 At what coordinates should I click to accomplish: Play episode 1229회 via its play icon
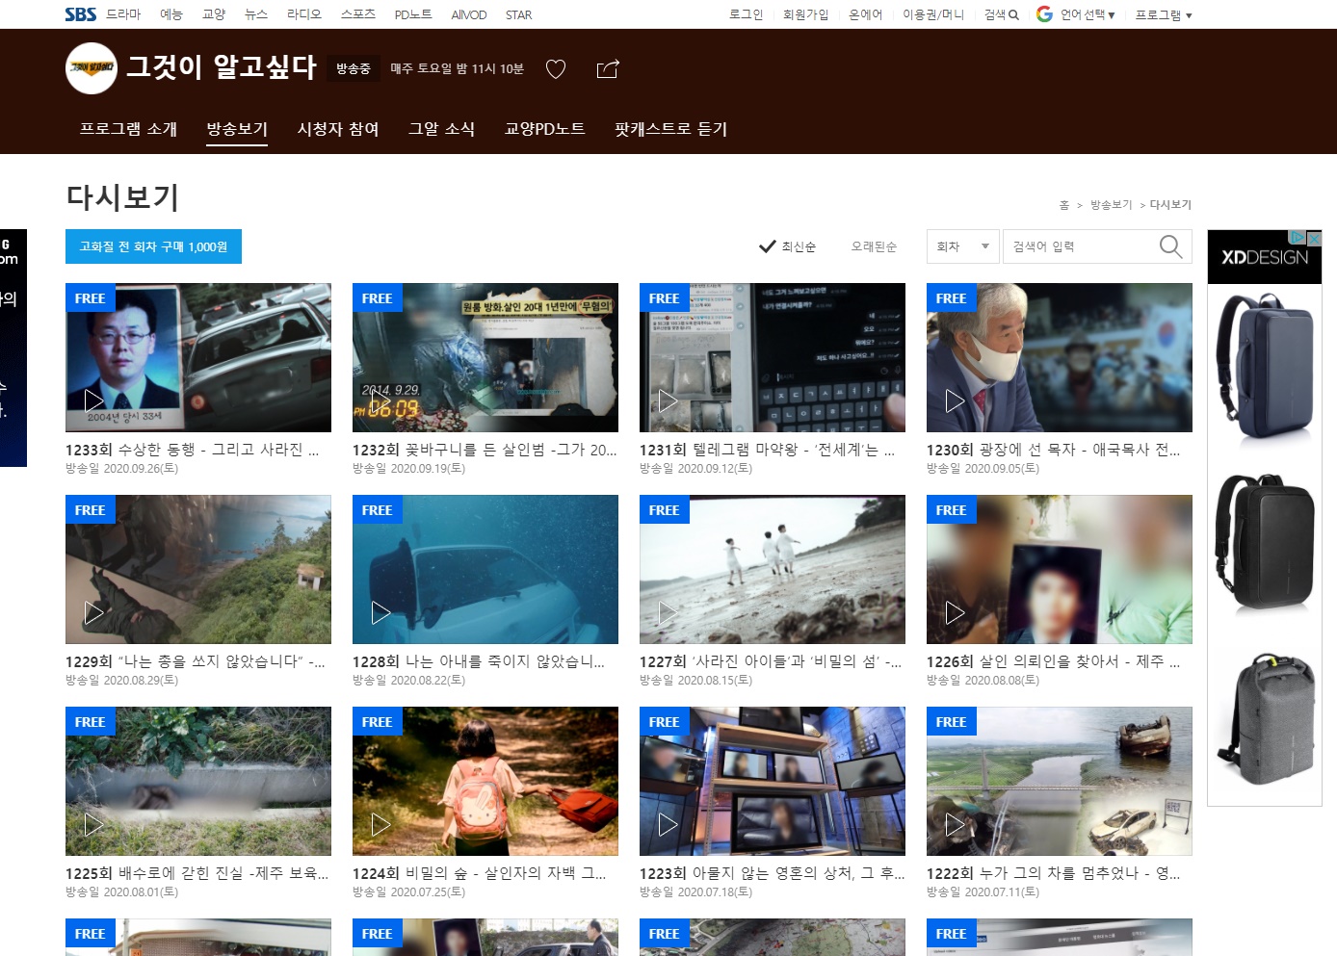(93, 612)
